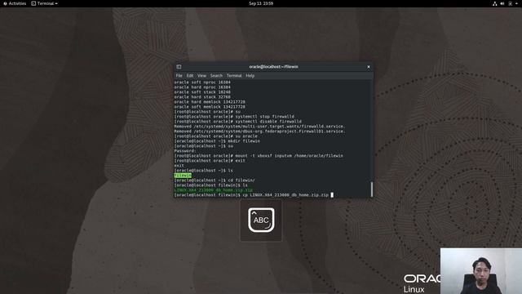
Task: Close the terminal window
Action: click(x=369, y=67)
